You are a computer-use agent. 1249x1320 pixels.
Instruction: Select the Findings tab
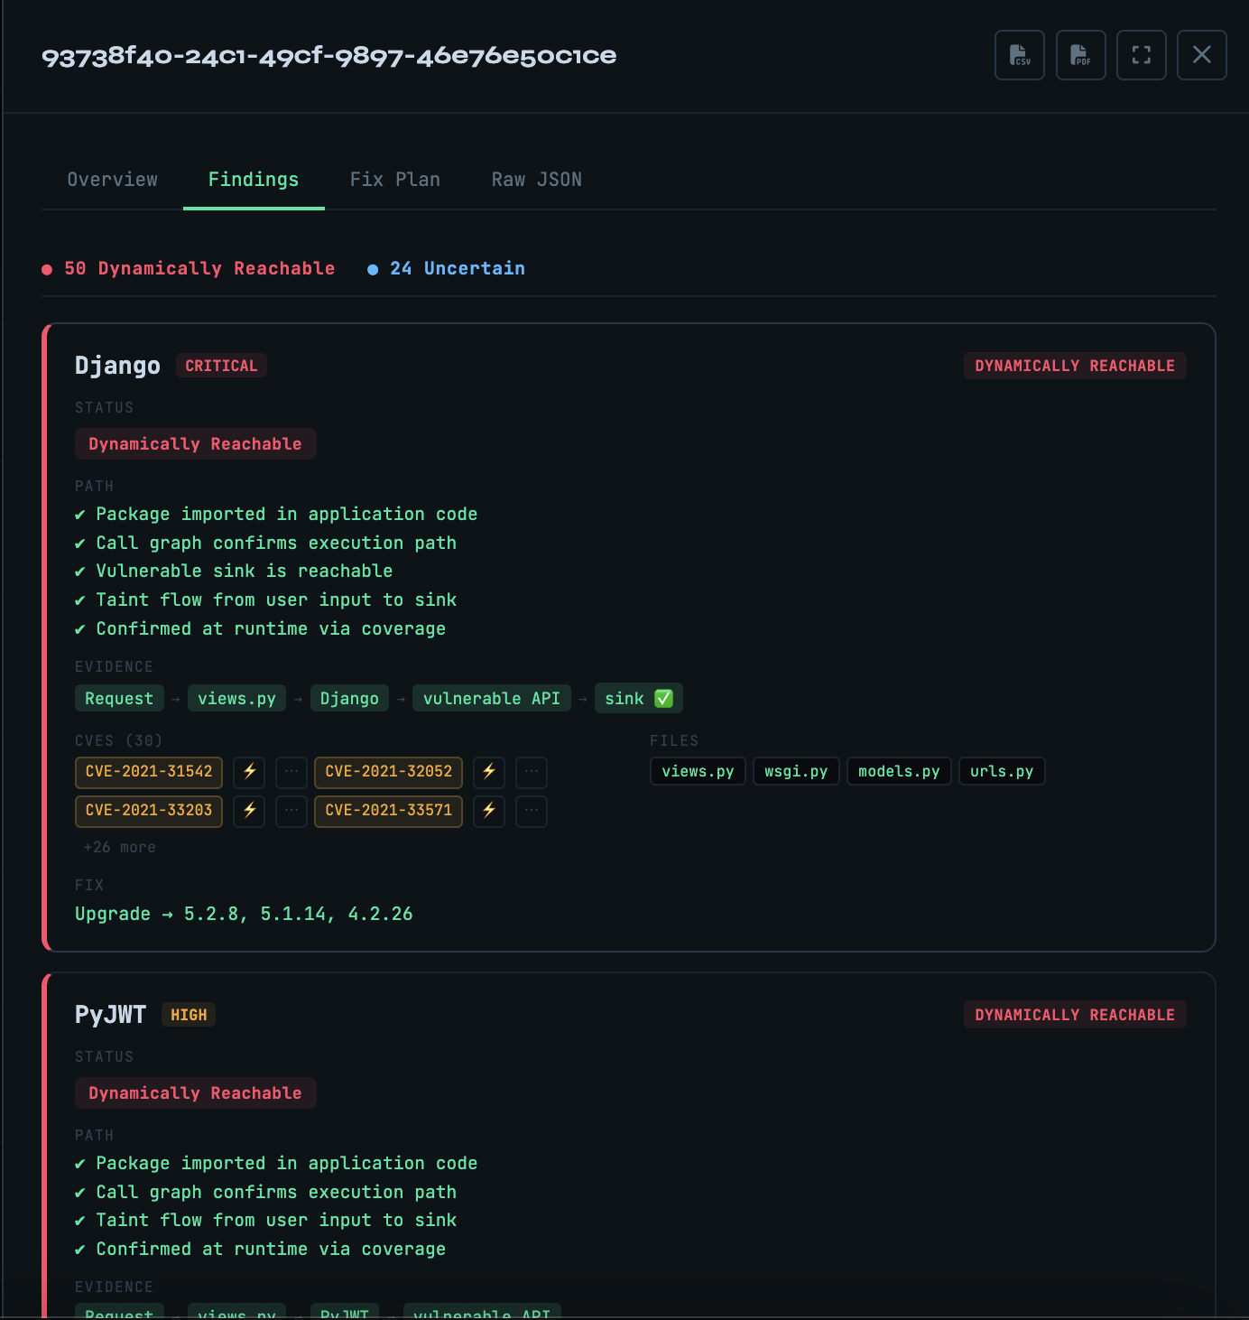(254, 180)
